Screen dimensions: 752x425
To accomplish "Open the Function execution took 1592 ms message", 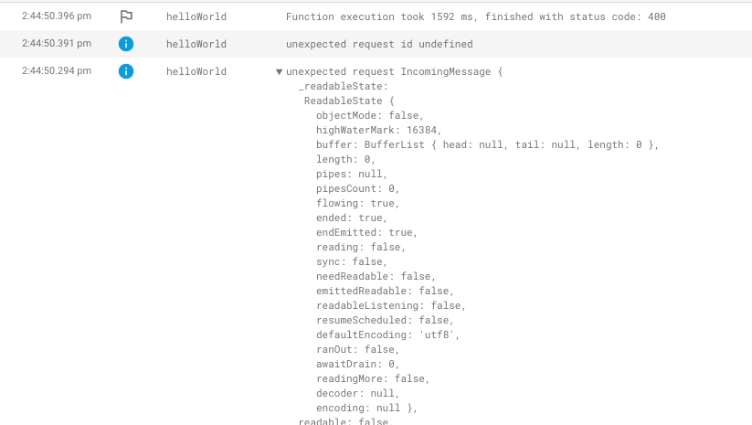I will pos(476,16).
